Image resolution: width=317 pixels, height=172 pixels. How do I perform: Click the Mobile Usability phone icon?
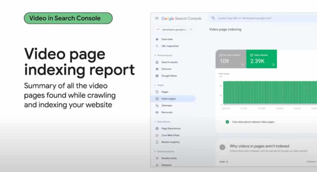[x=157, y=142]
